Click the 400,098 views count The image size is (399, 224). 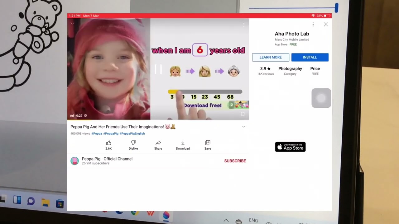80,133
